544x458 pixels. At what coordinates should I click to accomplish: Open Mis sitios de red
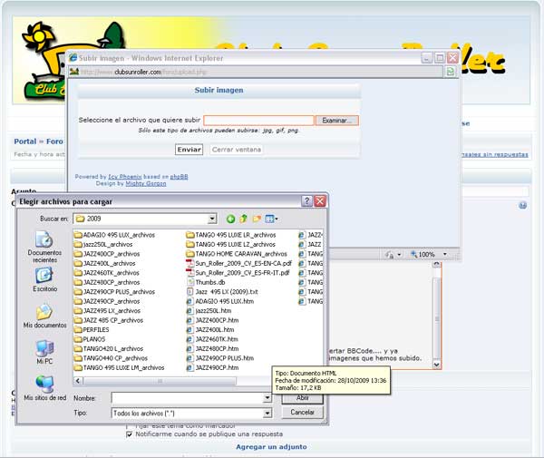point(44,387)
